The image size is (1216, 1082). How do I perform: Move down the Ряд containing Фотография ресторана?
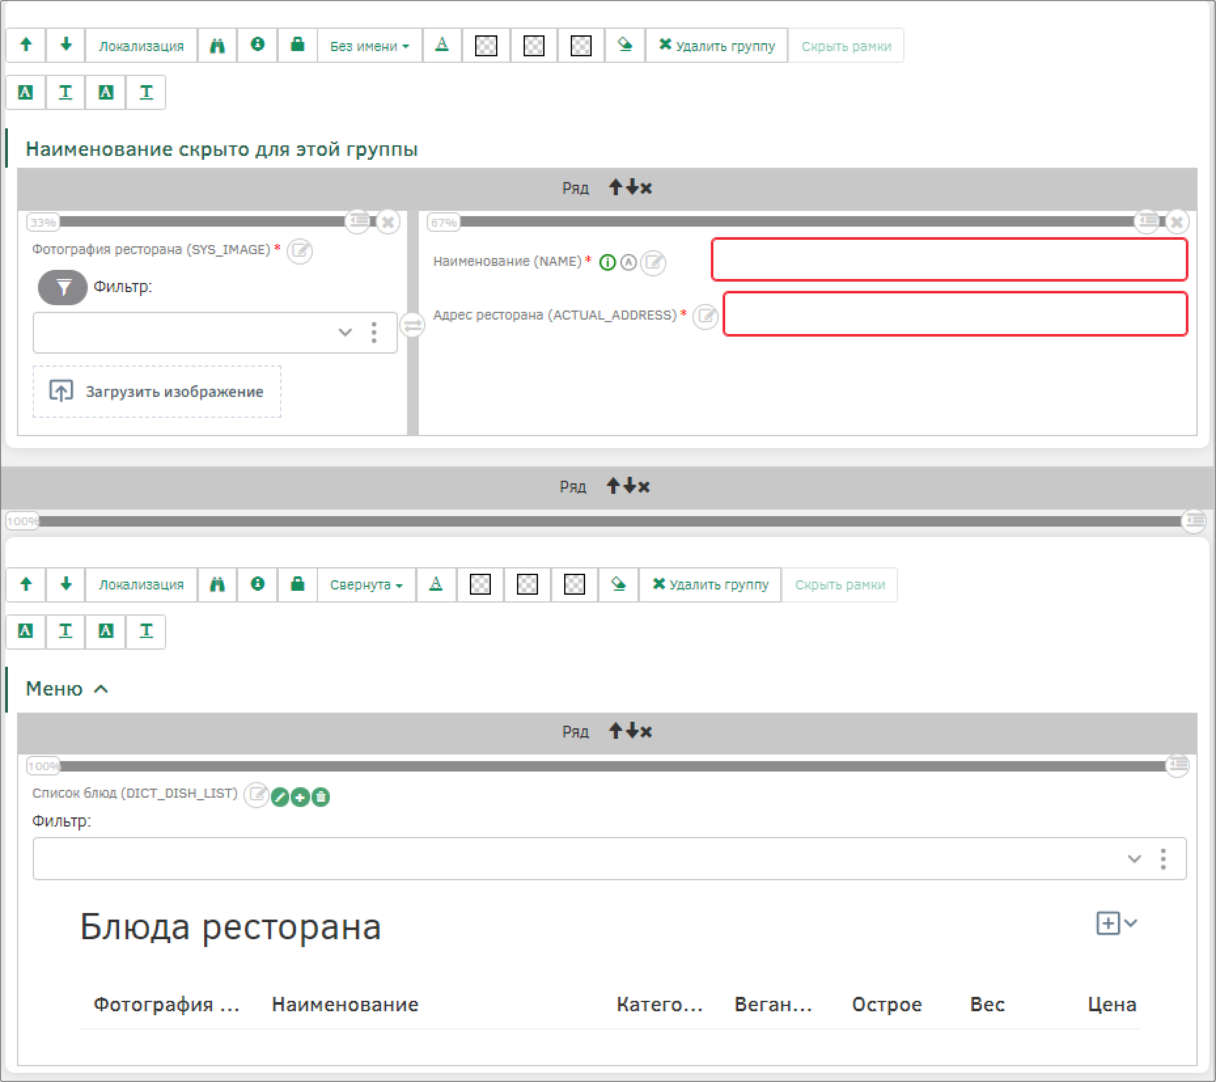click(632, 187)
